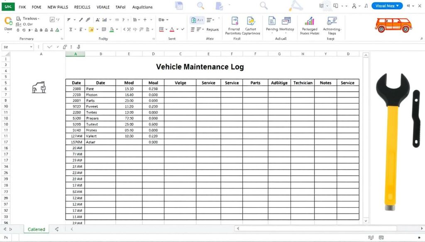Expand the Permary group dialog launcher
Screen dimensions: 425x242
coord(62,38)
